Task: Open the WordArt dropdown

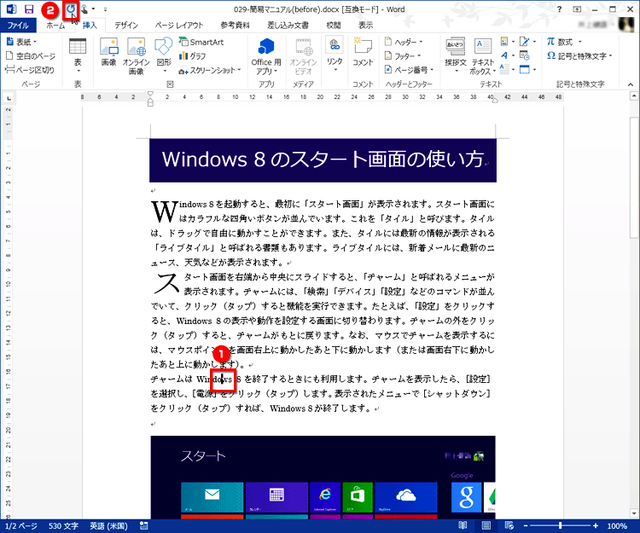Action: click(508, 55)
